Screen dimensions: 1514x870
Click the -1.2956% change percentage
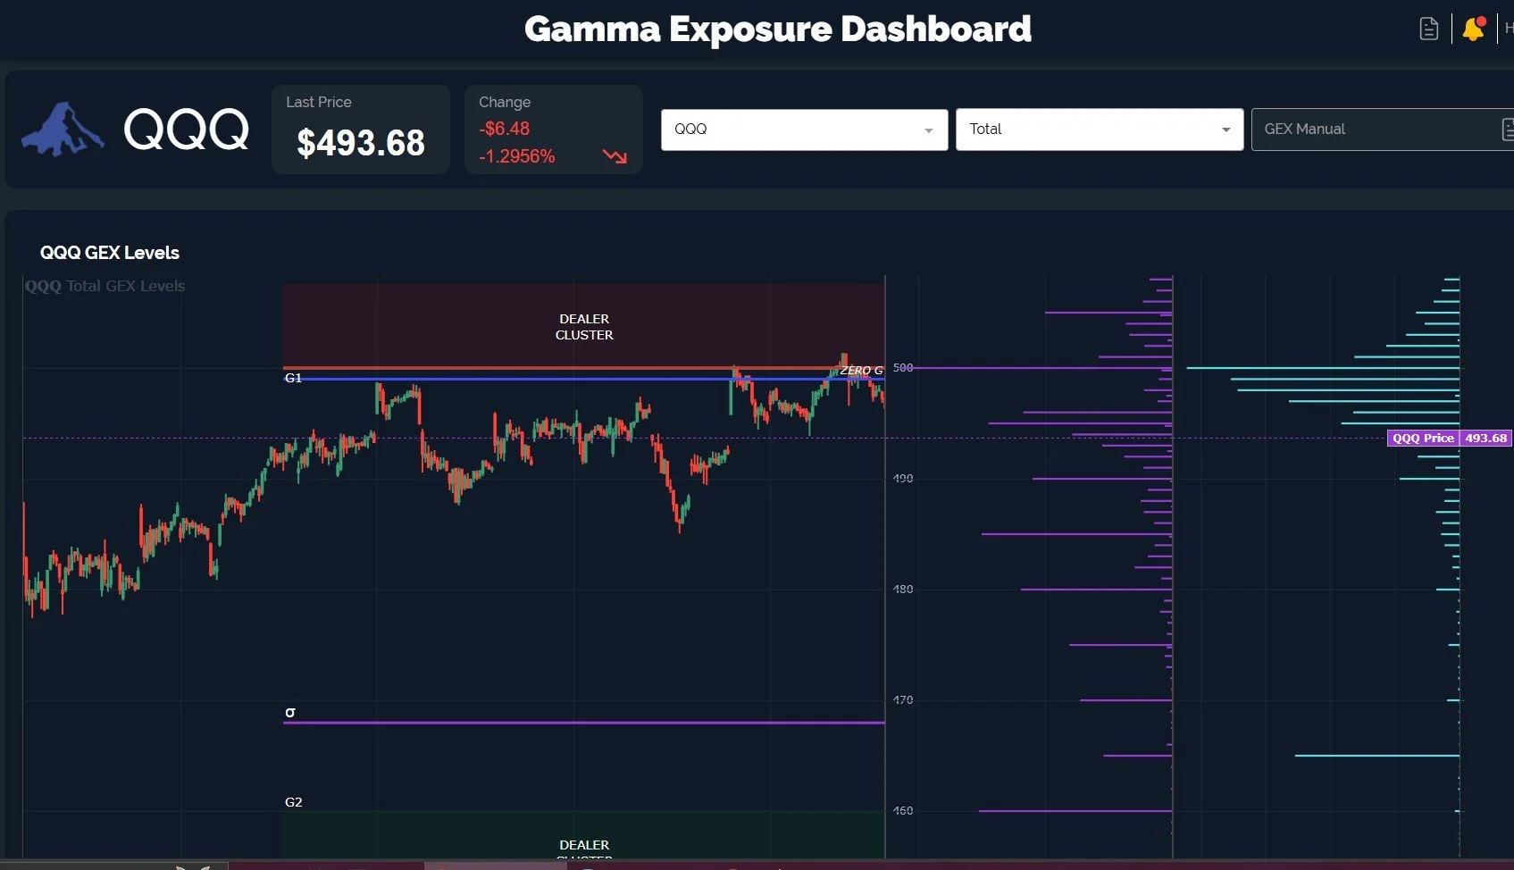pyautogui.click(x=517, y=156)
